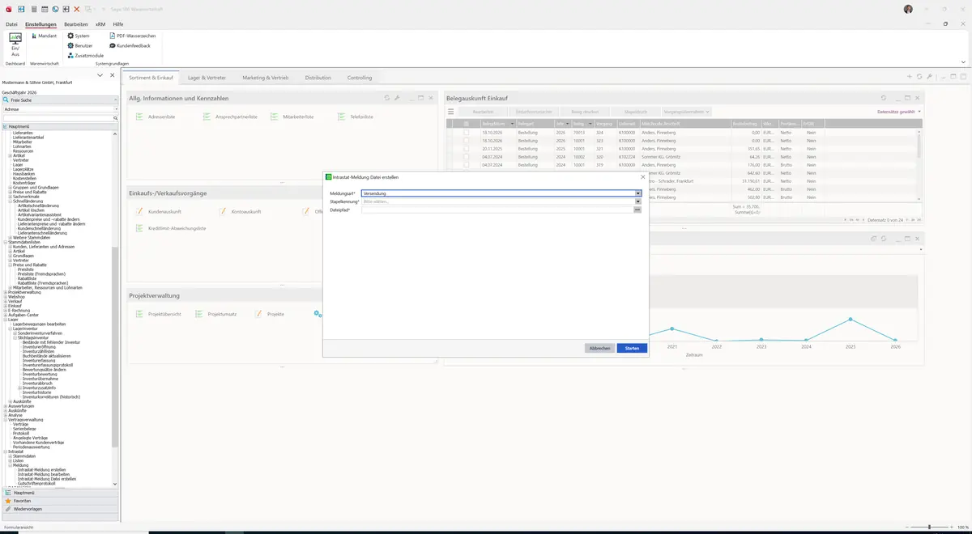Image resolution: width=972 pixels, height=534 pixels.
Task: Tick the checkbox for Vorgang 321 row
Action: (466, 149)
